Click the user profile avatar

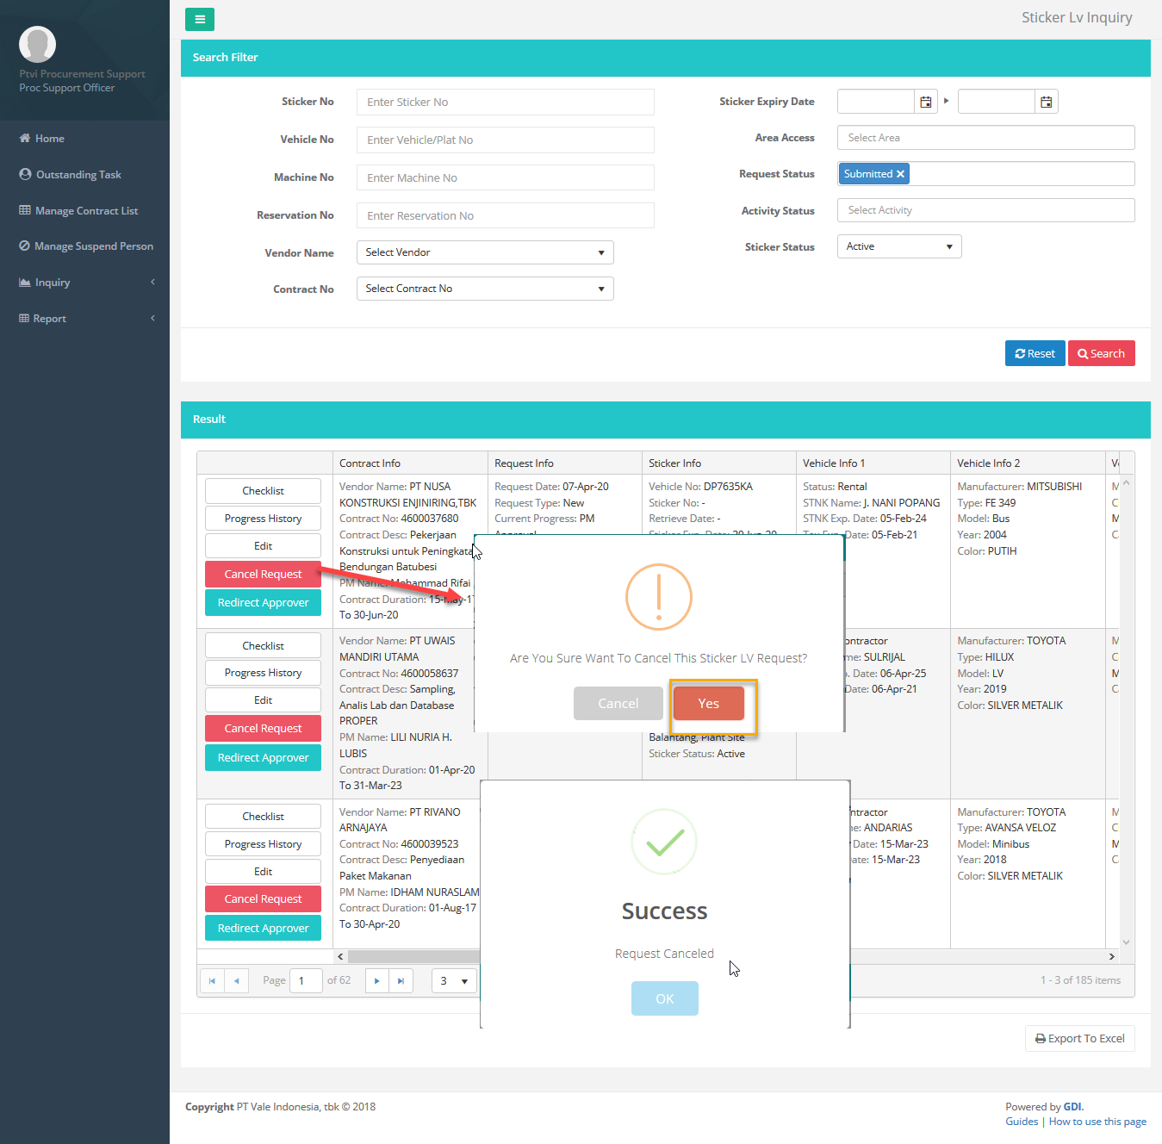[x=37, y=44]
